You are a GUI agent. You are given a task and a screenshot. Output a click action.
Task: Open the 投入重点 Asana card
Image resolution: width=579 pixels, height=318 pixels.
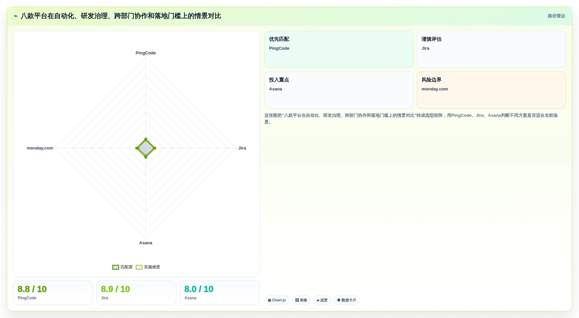pos(339,90)
